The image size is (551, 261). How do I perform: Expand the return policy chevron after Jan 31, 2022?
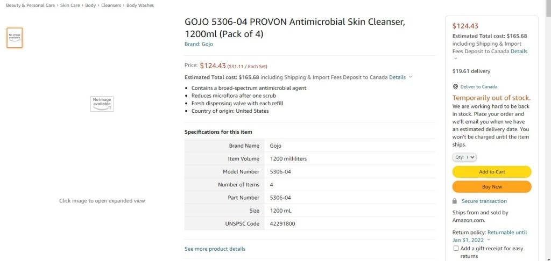489,240
